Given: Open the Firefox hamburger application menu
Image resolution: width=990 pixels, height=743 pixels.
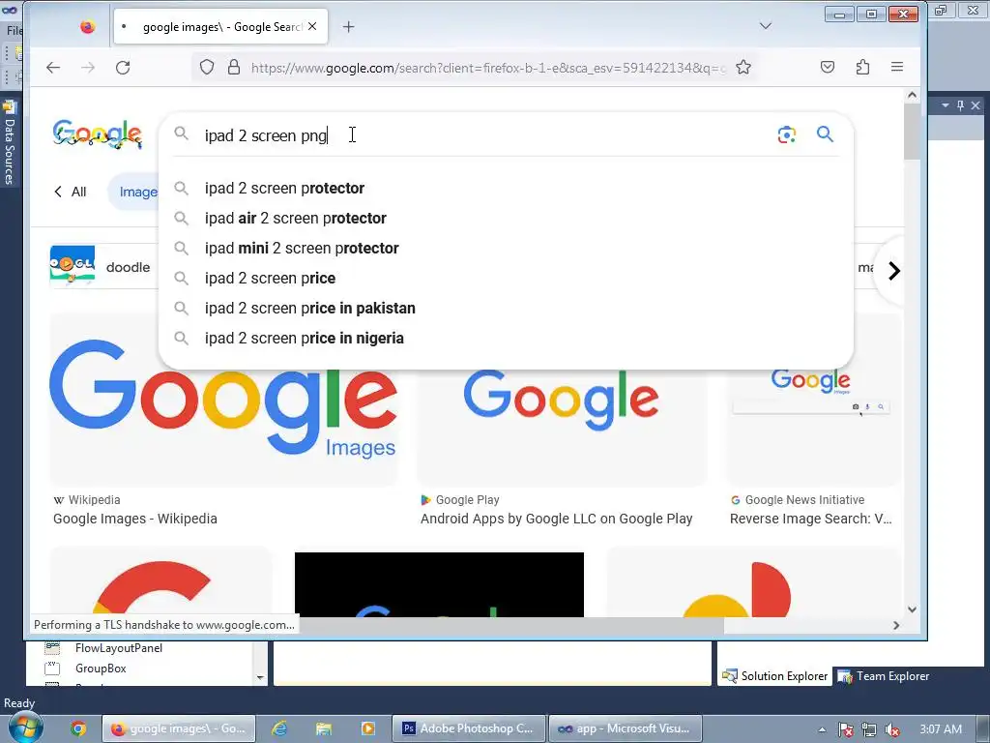Looking at the screenshot, I should [896, 67].
